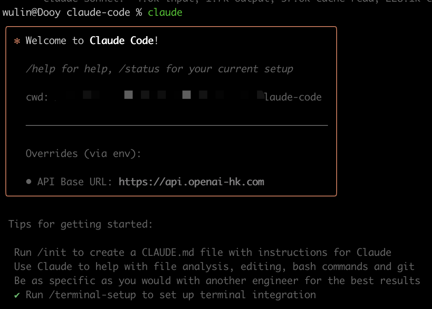
Task: Open the https://api.openai-hk.com URL
Action: [191, 182]
